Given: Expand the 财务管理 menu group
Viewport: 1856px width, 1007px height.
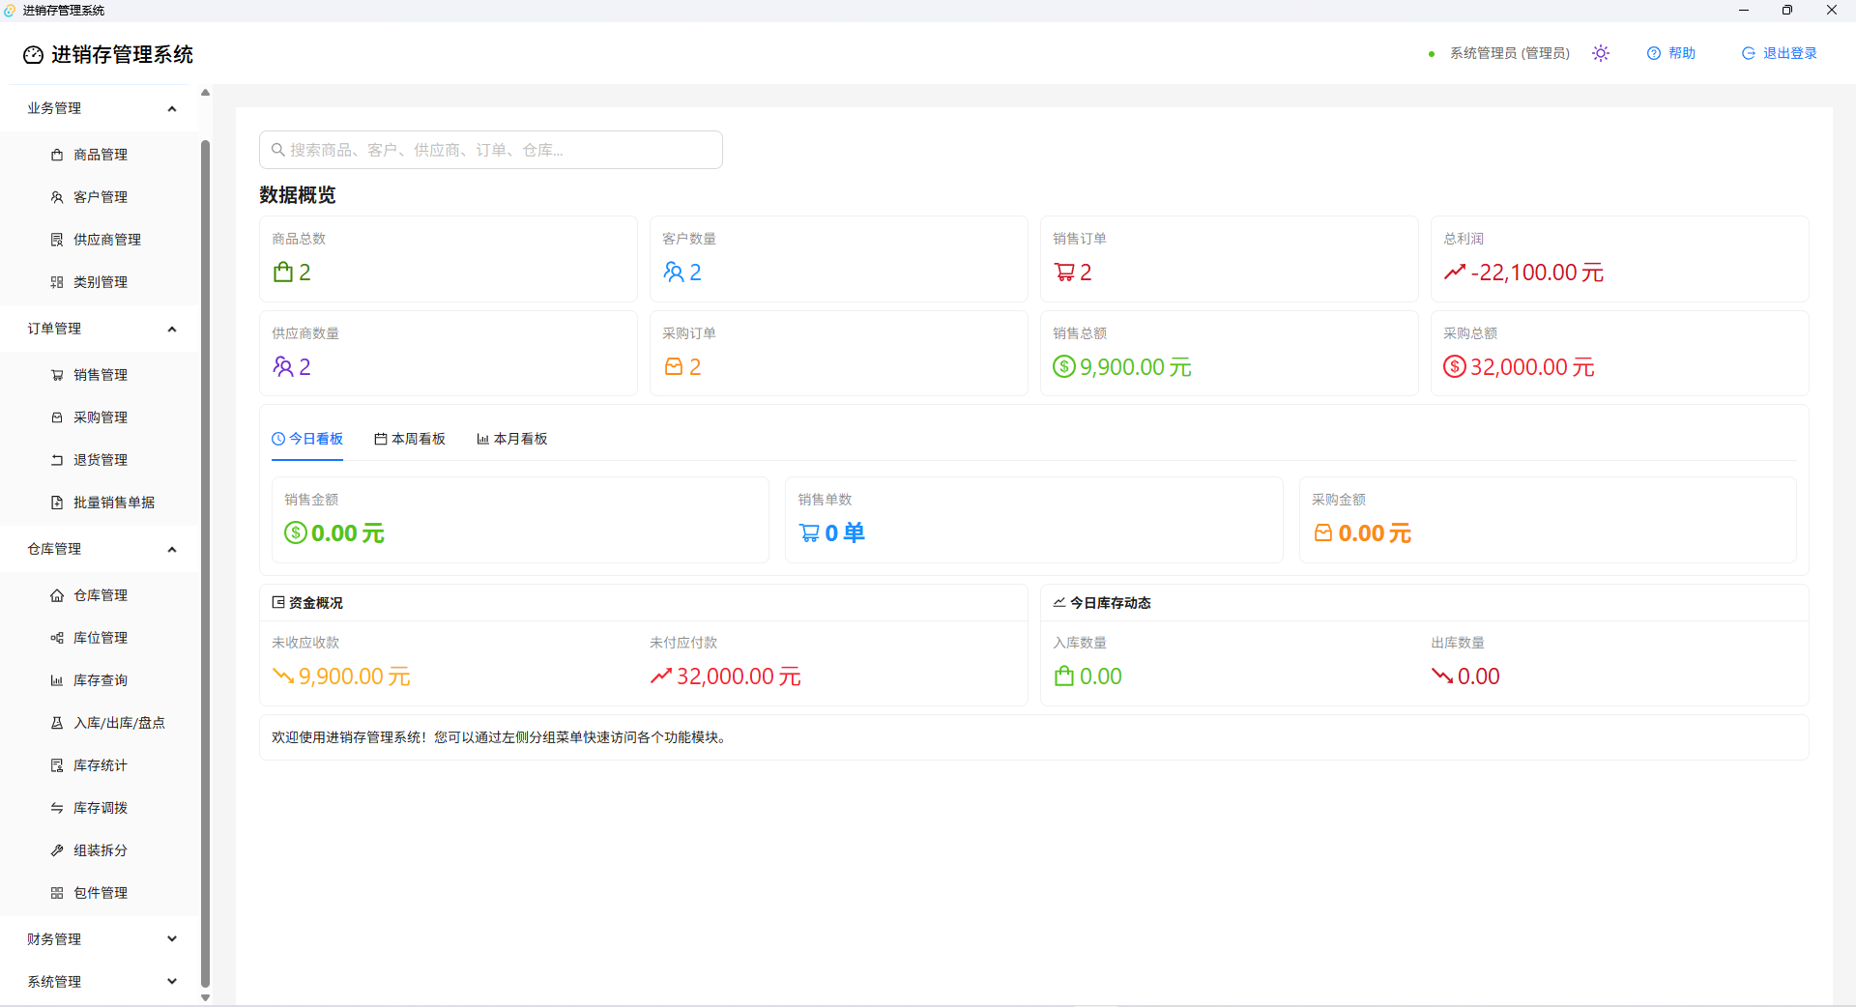Looking at the screenshot, I should click(100, 939).
